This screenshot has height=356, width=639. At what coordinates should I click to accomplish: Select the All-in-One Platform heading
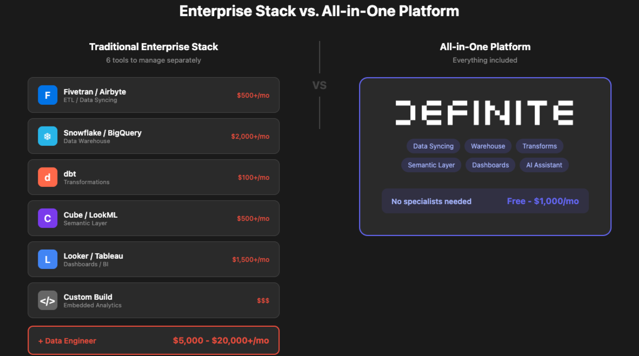click(485, 46)
